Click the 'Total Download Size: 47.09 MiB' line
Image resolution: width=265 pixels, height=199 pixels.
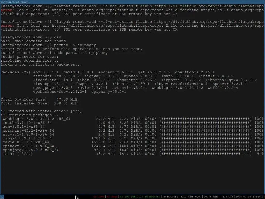coord(39,99)
